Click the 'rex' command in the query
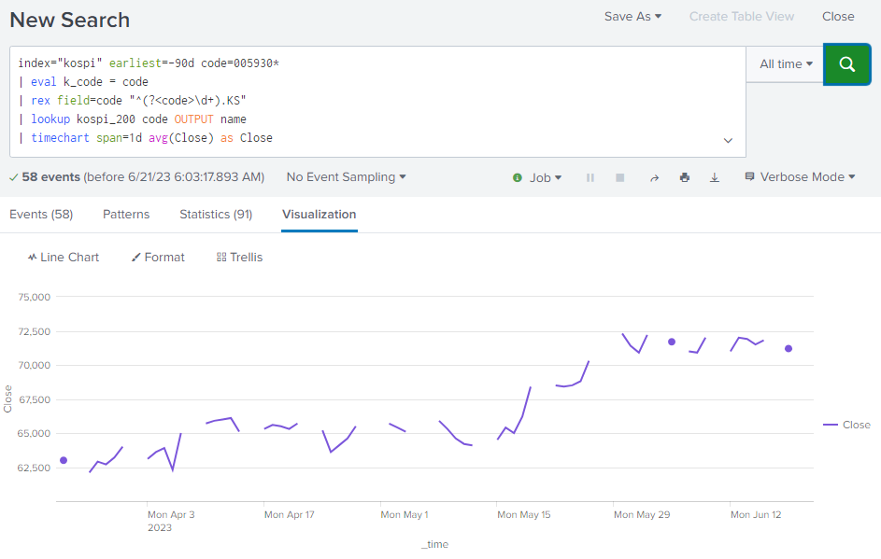This screenshot has height=559, width=881. (x=40, y=101)
